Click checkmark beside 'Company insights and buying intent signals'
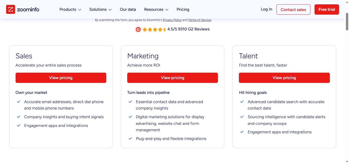 tap(19, 117)
